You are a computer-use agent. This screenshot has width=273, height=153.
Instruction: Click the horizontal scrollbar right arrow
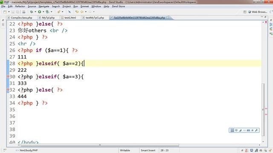260,145
